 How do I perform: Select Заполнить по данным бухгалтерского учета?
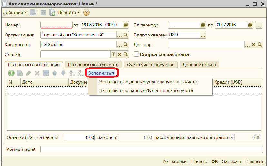[x=146, y=91]
